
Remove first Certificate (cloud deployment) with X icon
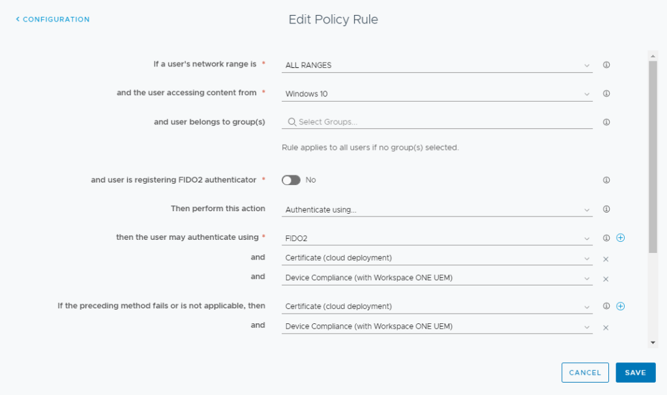point(606,259)
